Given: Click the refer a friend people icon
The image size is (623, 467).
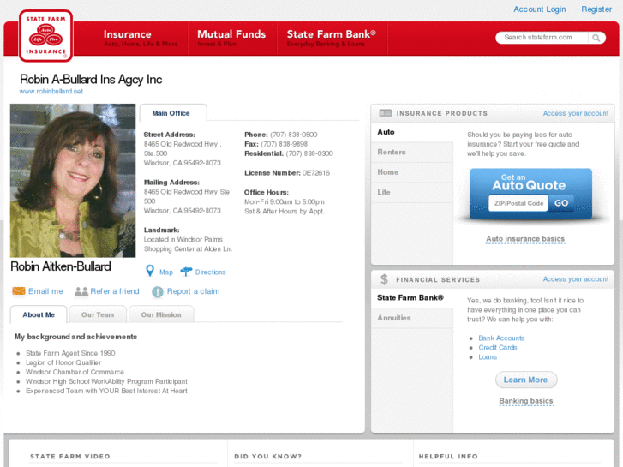Looking at the screenshot, I should pos(81,291).
